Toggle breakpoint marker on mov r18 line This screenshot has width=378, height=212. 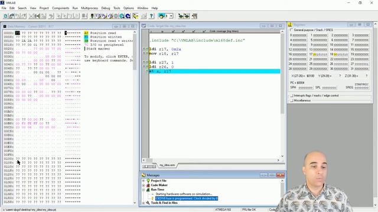tap(145, 53)
